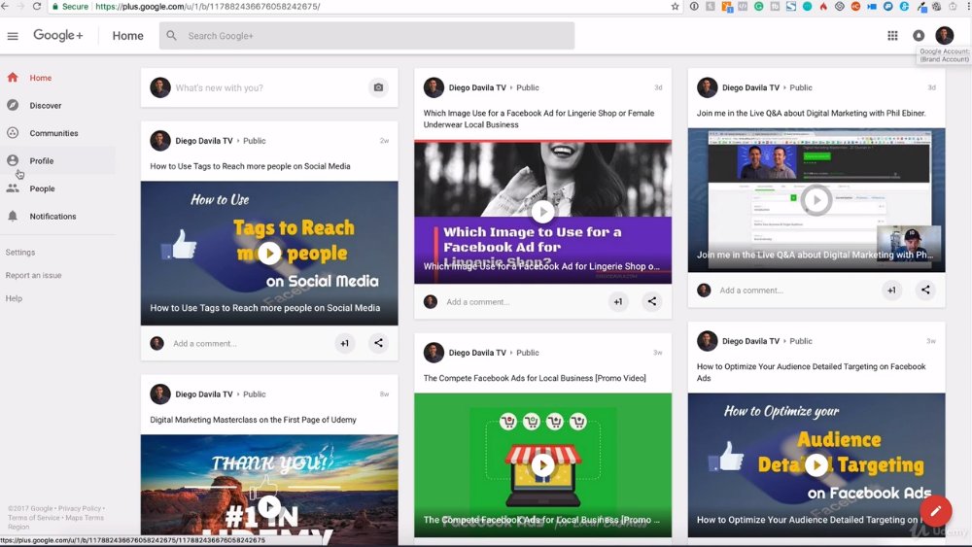The width and height of the screenshot is (972, 547).
Task: Add a comment on Lingerie post
Action: click(x=478, y=302)
